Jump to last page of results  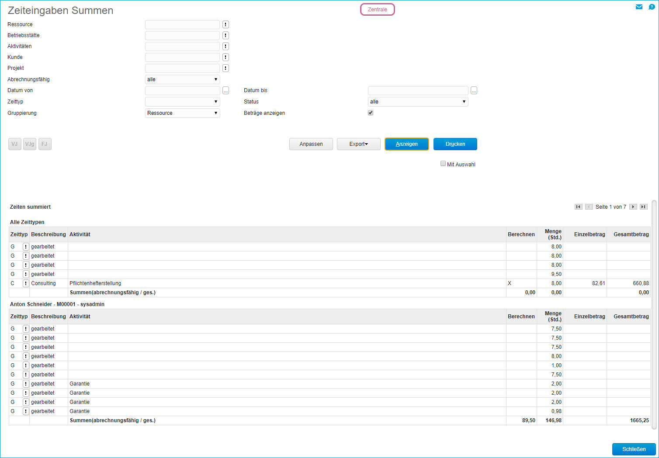coord(643,207)
